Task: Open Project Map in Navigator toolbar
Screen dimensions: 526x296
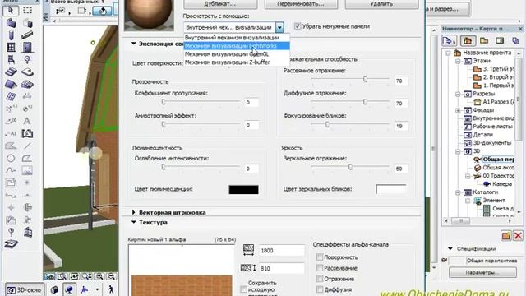Action: (x=468, y=40)
